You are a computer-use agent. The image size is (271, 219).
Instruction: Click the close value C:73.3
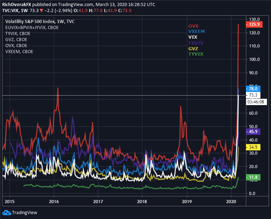pyautogui.click(x=125, y=11)
